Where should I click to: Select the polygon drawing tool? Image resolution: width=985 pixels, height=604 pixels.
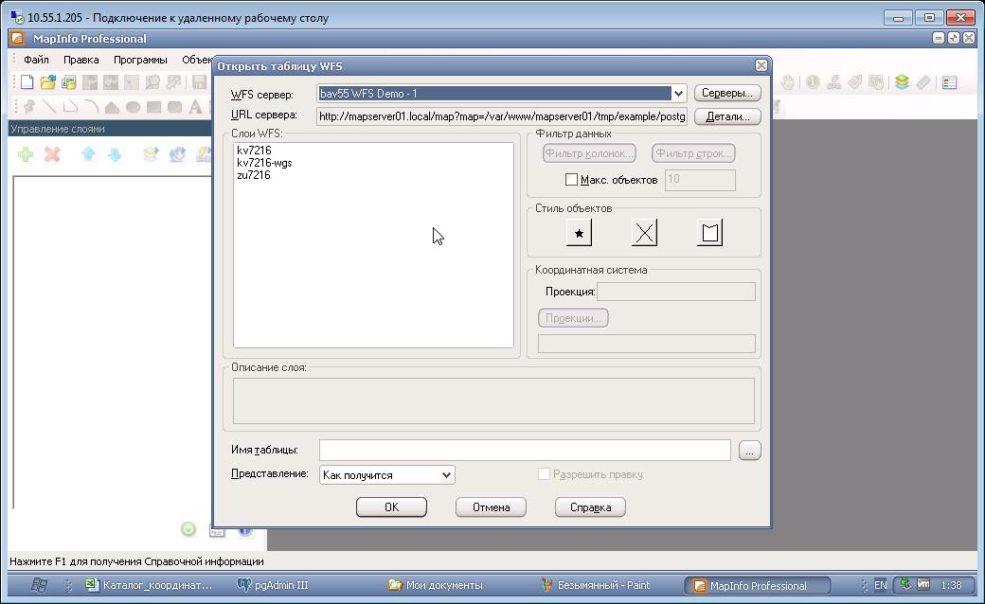click(112, 107)
